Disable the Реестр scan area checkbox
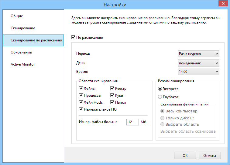The height and width of the screenshot is (165, 230). [112, 89]
